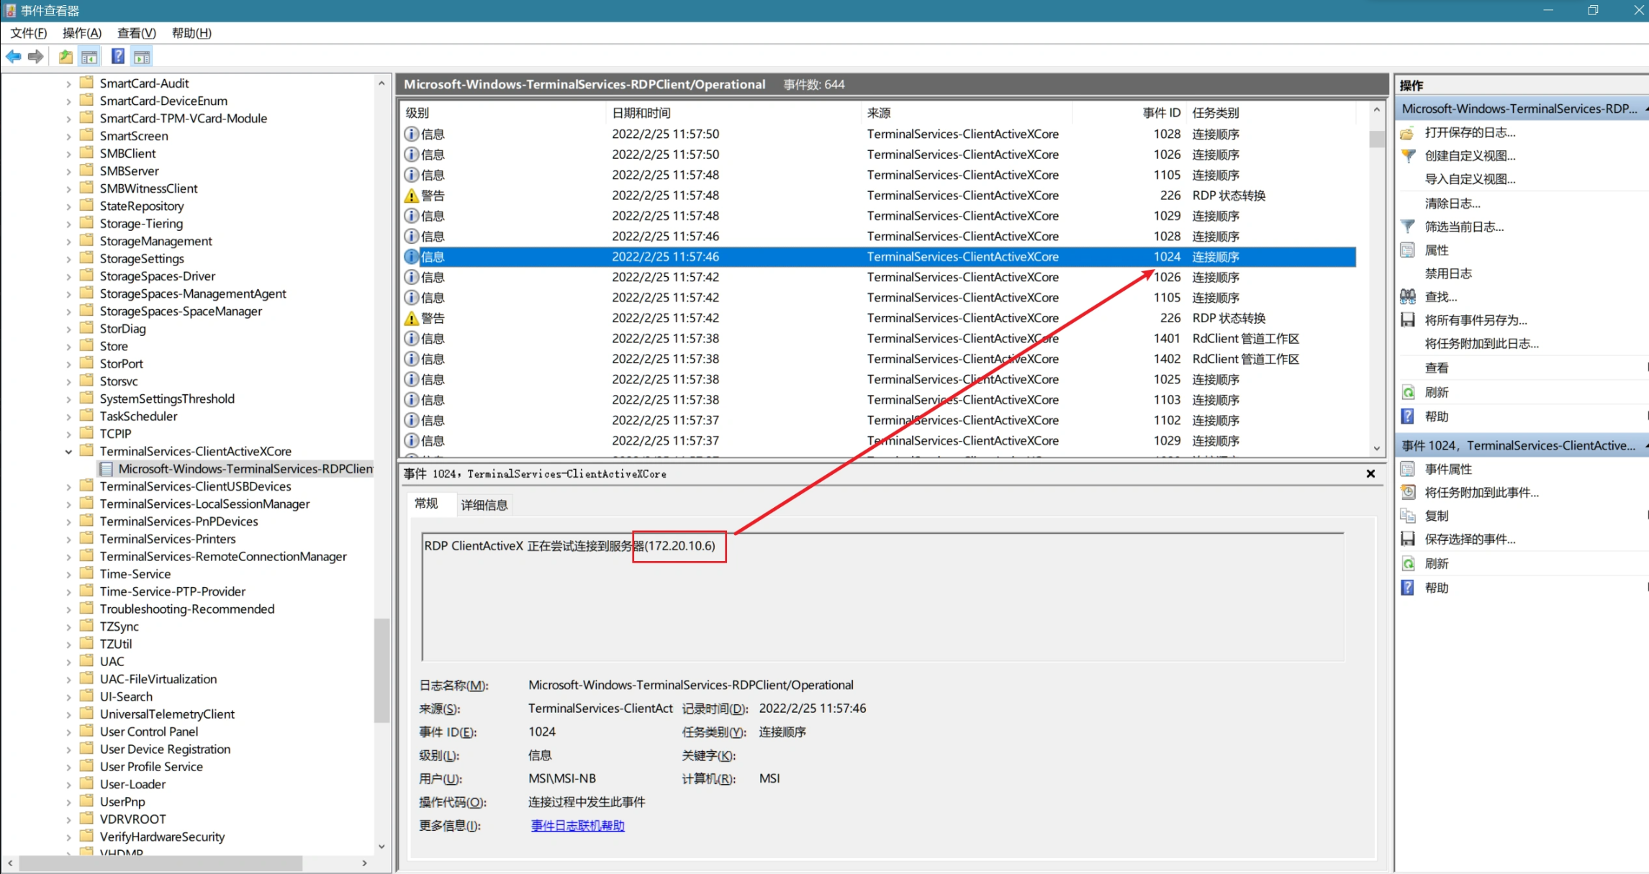
Task: Click the blue help question-mark toolbar icon
Action: tap(117, 56)
